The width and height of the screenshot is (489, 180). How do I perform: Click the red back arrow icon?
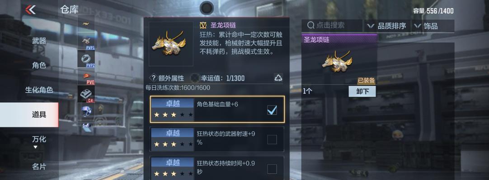pyautogui.click(x=30, y=10)
